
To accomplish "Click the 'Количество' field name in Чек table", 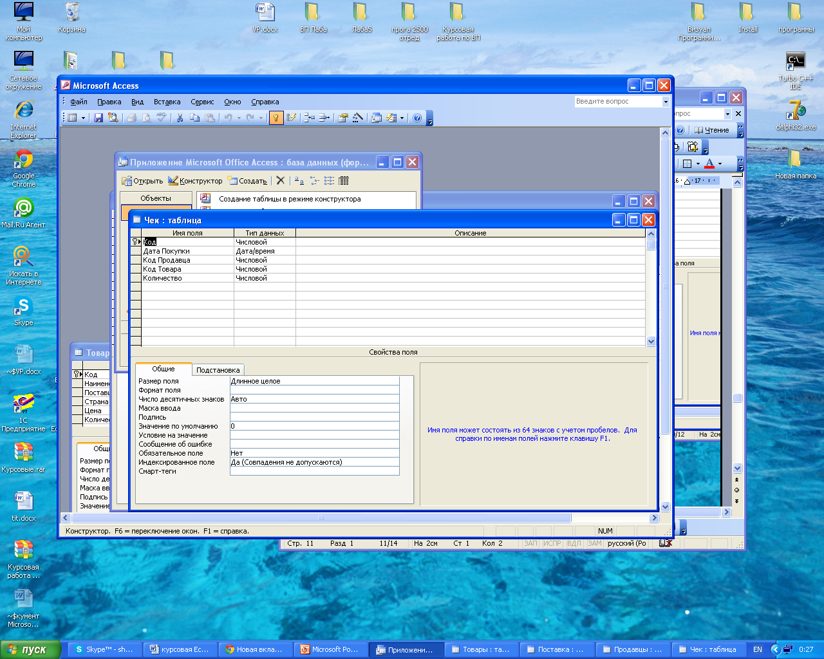I will point(187,278).
